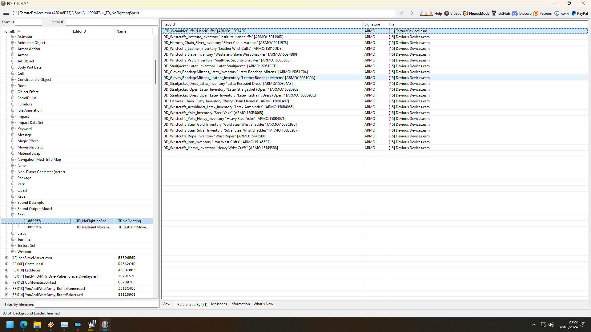The height and width of the screenshot is (332, 591).
Task: Select the "Wrist Ropes" record row
Action: tap(374, 136)
